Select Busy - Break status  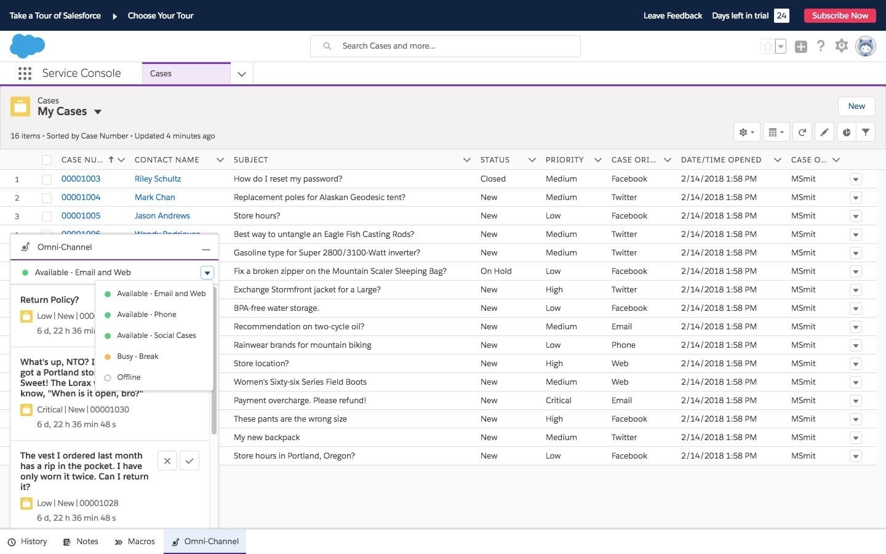[x=154, y=356]
